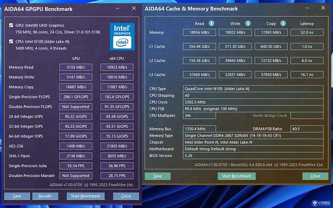This screenshot has height=208, width=333.
Task: Click DRAM:FSB Ratio field 40:3
Action: [307, 129]
